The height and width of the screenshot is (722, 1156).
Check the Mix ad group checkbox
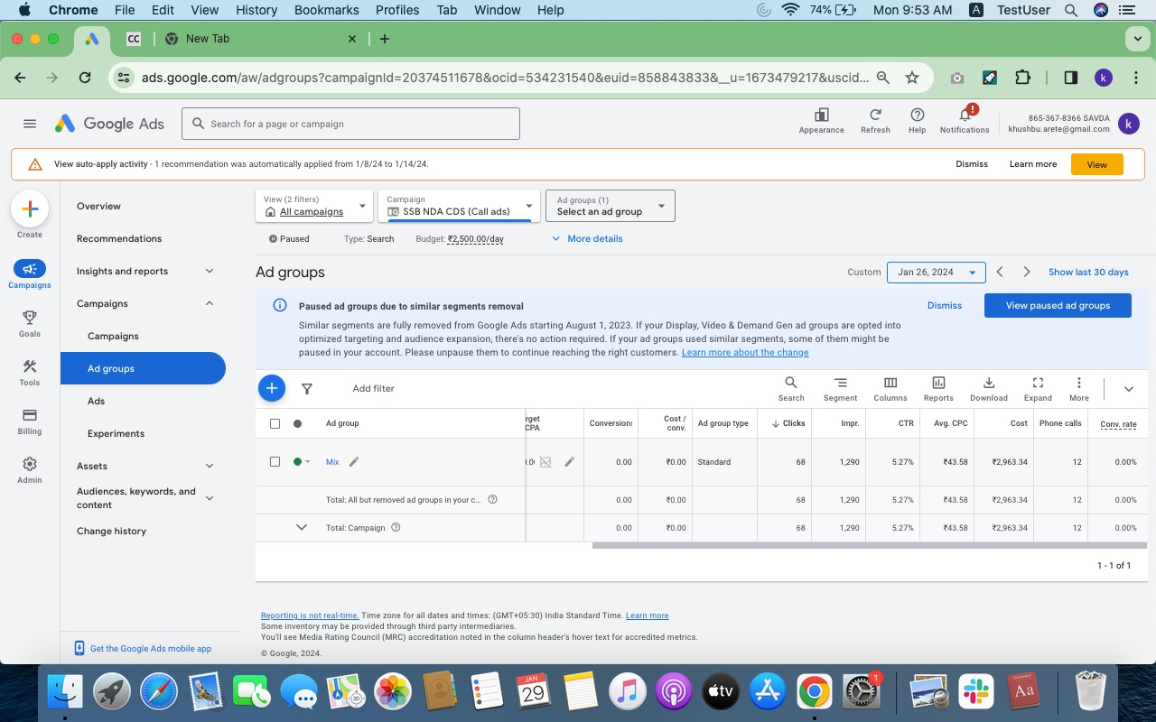point(275,462)
